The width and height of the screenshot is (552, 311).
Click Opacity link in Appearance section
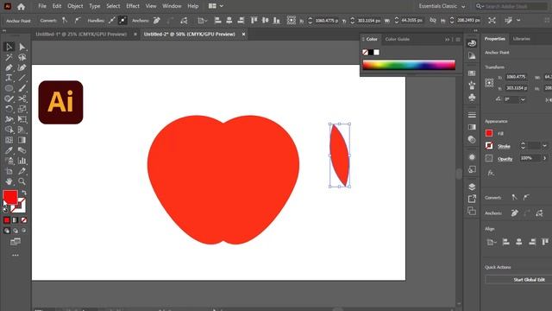pos(505,159)
